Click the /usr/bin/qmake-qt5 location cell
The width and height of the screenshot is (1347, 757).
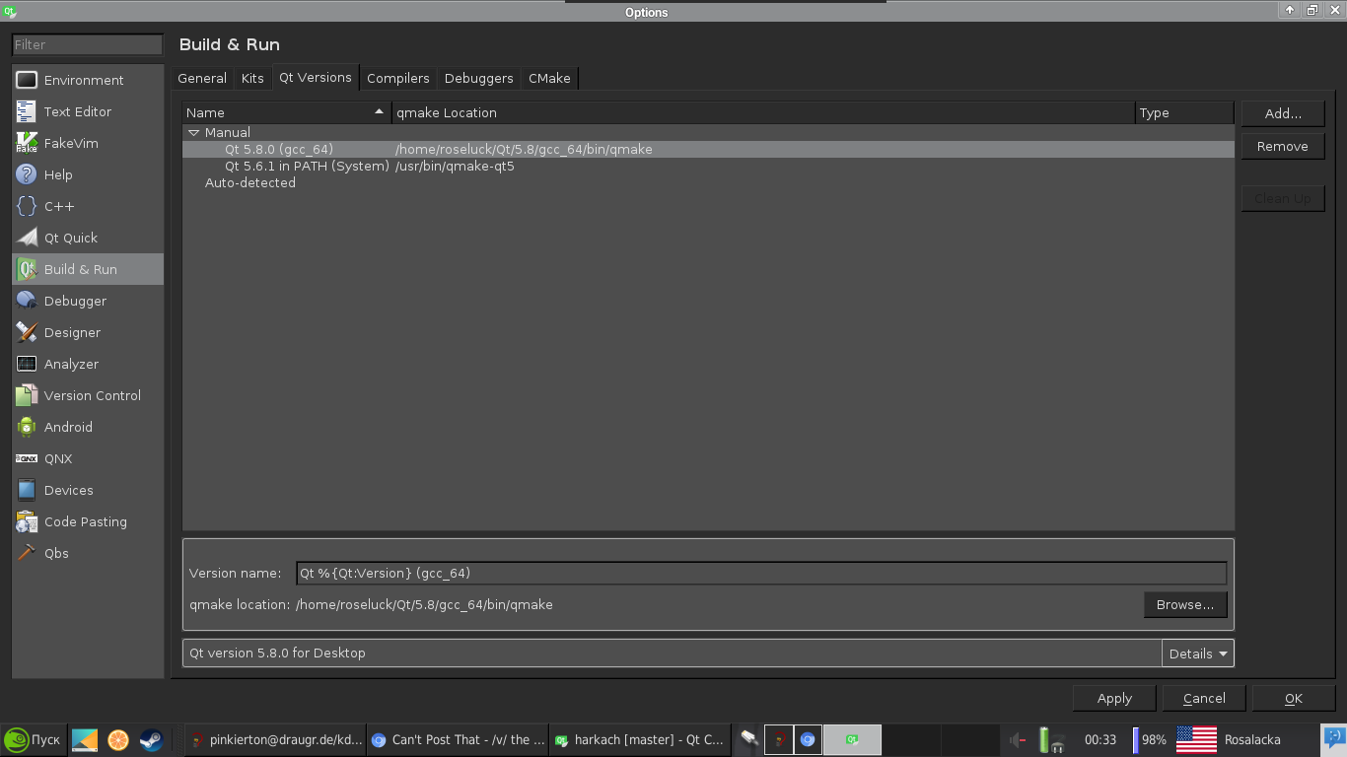455,167
